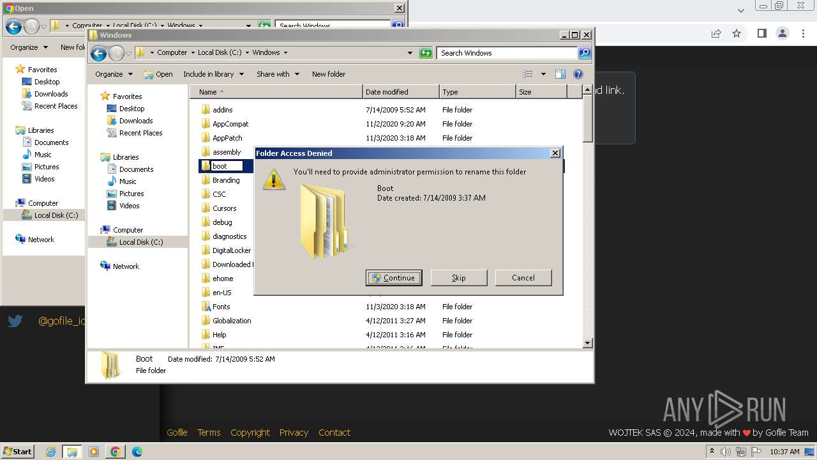The image size is (817, 460).
Task: Select the Globalization folder
Action: point(232,321)
